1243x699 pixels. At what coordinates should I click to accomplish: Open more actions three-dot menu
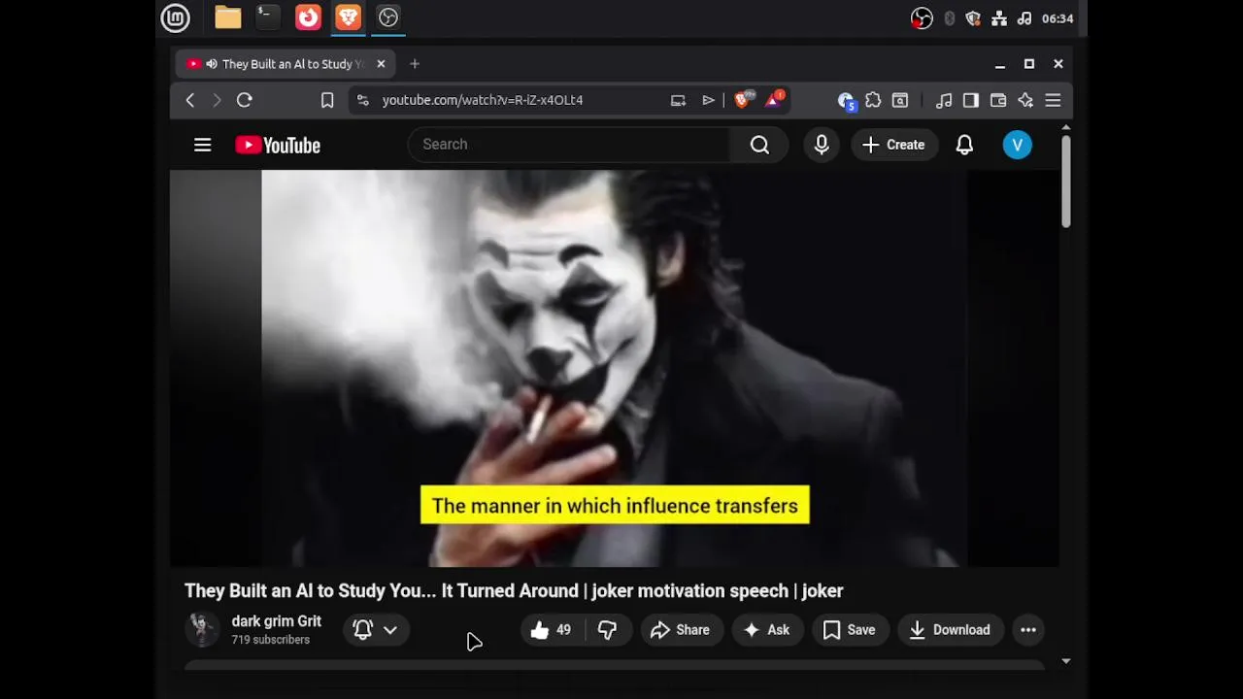point(1028,630)
